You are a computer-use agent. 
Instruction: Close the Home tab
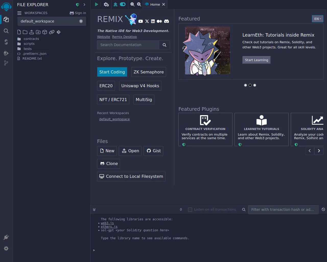pyautogui.click(x=163, y=4)
